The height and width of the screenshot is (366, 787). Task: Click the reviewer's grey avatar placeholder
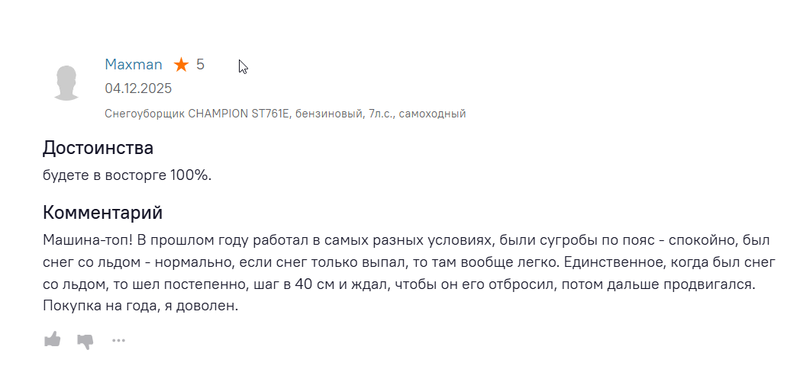click(67, 82)
